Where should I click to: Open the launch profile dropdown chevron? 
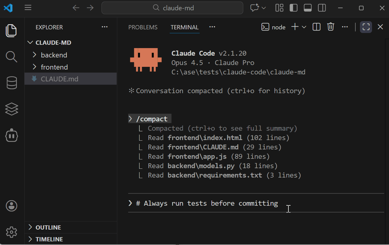point(304,27)
